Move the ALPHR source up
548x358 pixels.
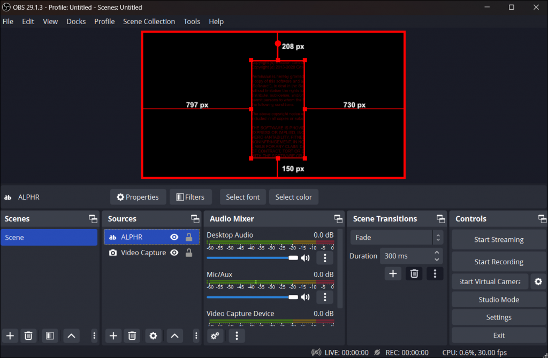(174, 336)
